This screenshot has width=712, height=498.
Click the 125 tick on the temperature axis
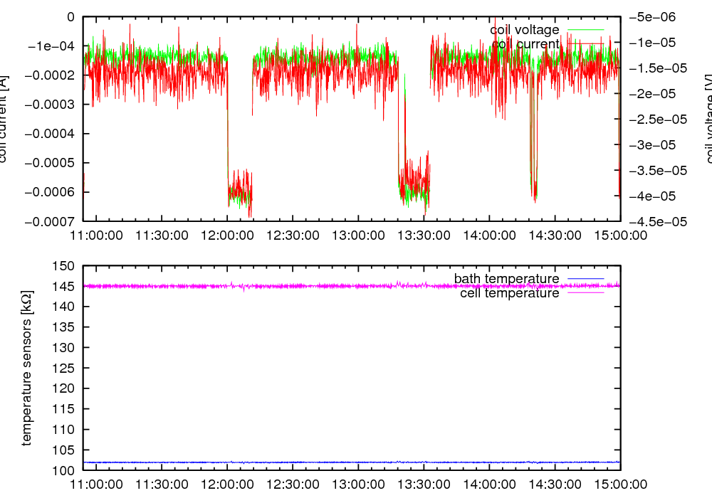(x=65, y=369)
